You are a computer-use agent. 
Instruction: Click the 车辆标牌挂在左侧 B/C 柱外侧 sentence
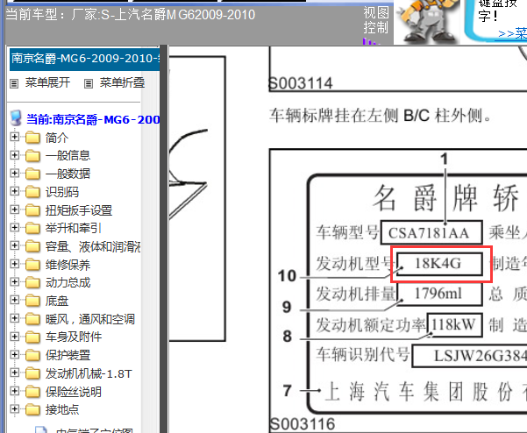pyautogui.click(x=380, y=115)
